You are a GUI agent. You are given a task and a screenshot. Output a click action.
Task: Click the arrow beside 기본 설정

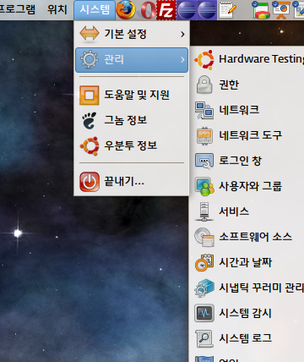click(x=182, y=35)
